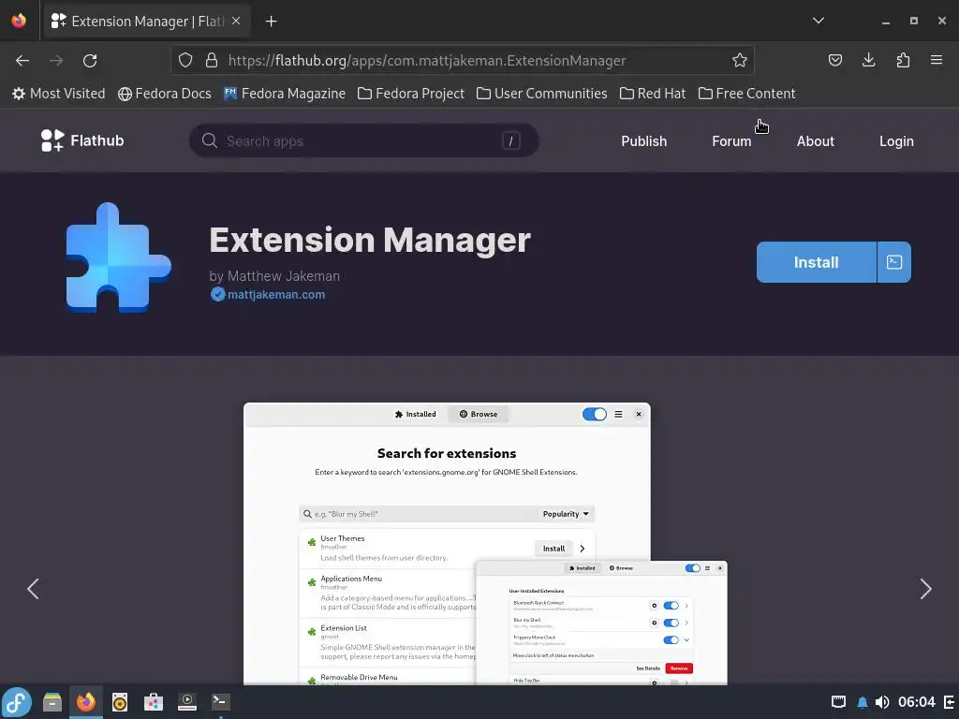Screen dimensions: 959x719
Task: Click the Login link
Action: click(896, 141)
